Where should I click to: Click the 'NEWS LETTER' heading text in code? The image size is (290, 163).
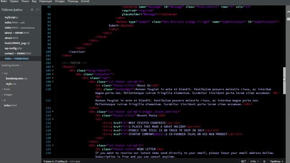click(x=146, y=149)
